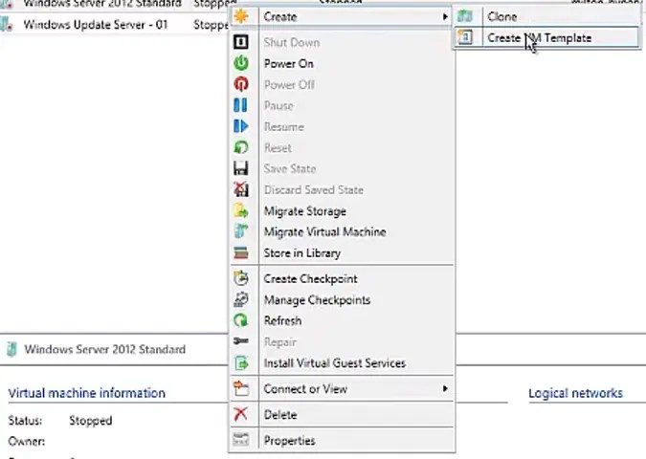646x459 pixels.
Task: Click the Manage Checkpoints icon
Action: [x=241, y=299]
